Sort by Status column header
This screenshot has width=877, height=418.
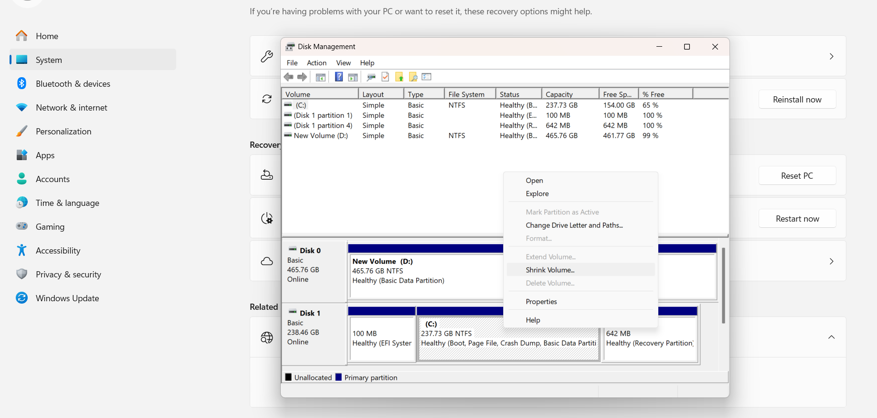click(519, 94)
